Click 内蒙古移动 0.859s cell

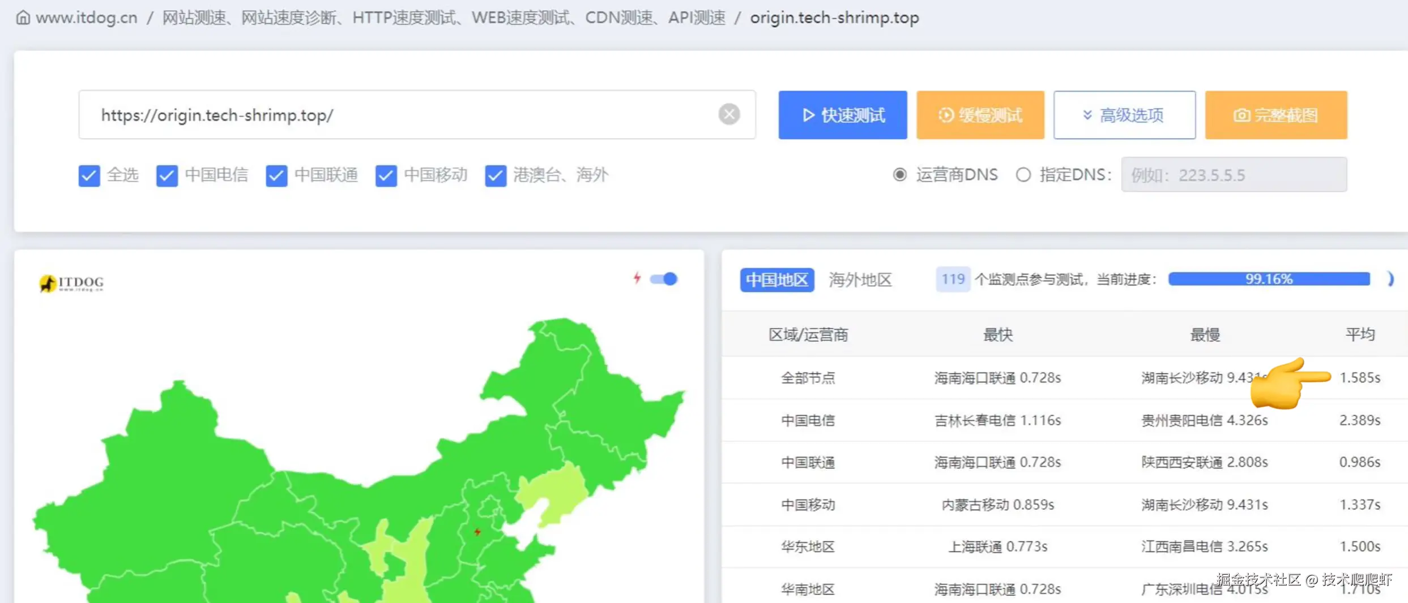[997, 505]
